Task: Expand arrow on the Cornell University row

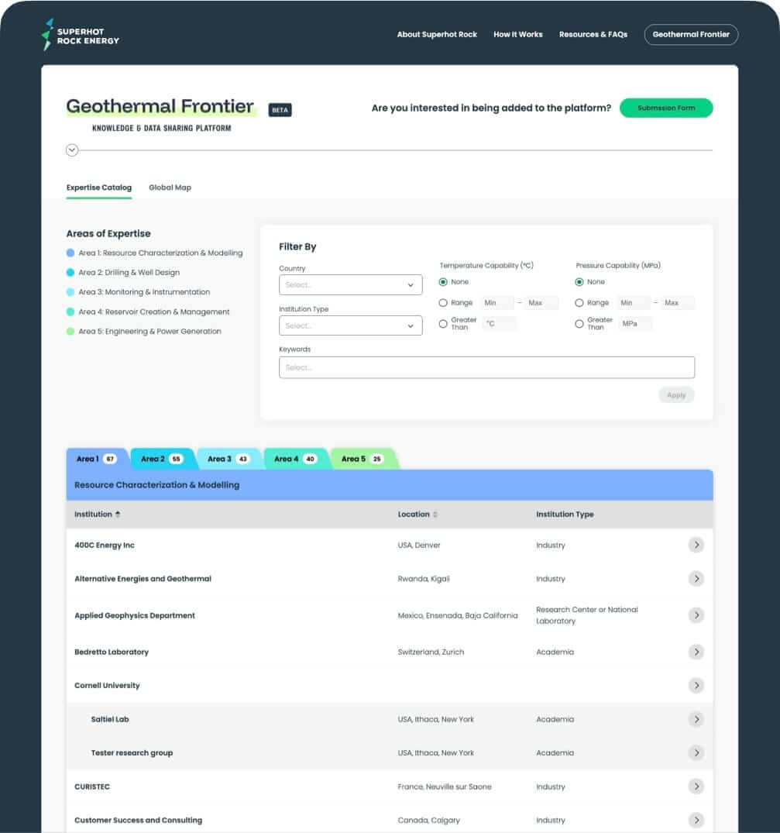Action: [696, 685]
